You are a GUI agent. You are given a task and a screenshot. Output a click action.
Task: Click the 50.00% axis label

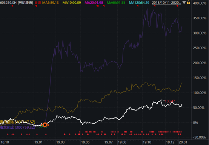pyautogui.click(x=198, y=108)
